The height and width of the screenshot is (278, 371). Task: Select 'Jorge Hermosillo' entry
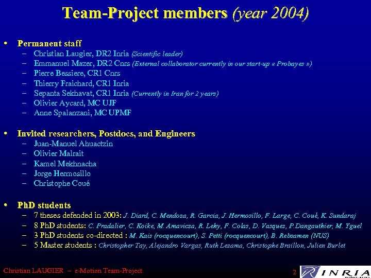click(x=62, y=173)
